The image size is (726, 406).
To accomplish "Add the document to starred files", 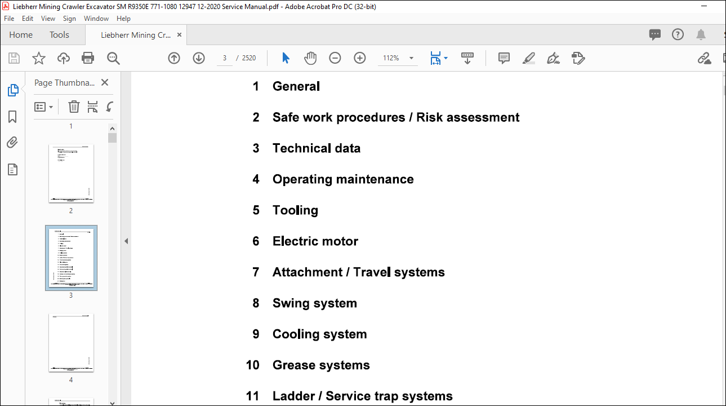I will coord(38,58).
